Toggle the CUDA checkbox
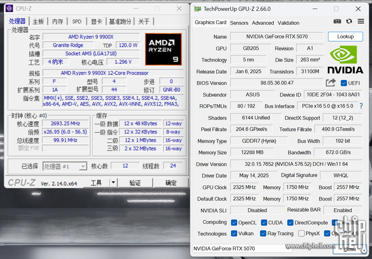The image size is (372, 259). pos(264,223)
